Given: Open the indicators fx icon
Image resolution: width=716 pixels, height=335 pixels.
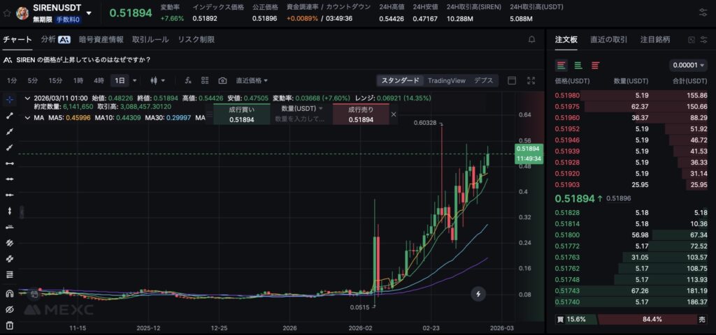Looking at the screenshot, I should click(x=189, y=80).
